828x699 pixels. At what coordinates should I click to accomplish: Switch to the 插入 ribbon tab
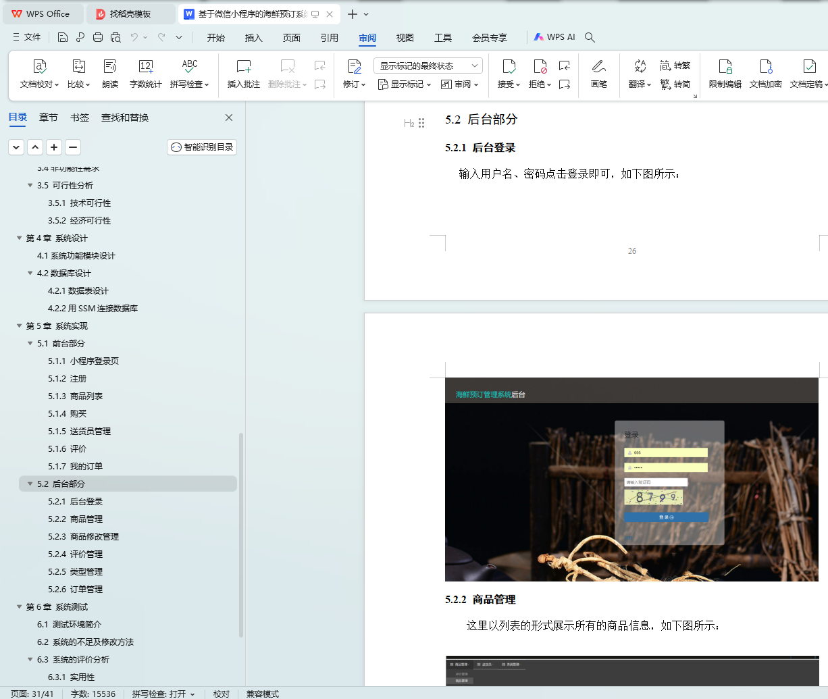[254, 37]
